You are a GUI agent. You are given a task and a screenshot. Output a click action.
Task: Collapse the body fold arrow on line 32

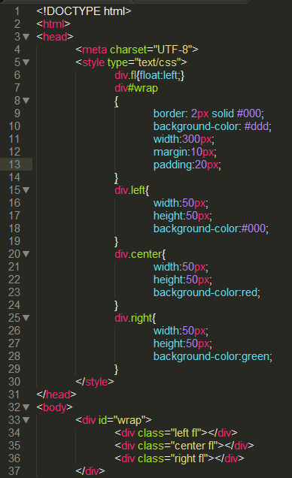(x=26, y=407)
